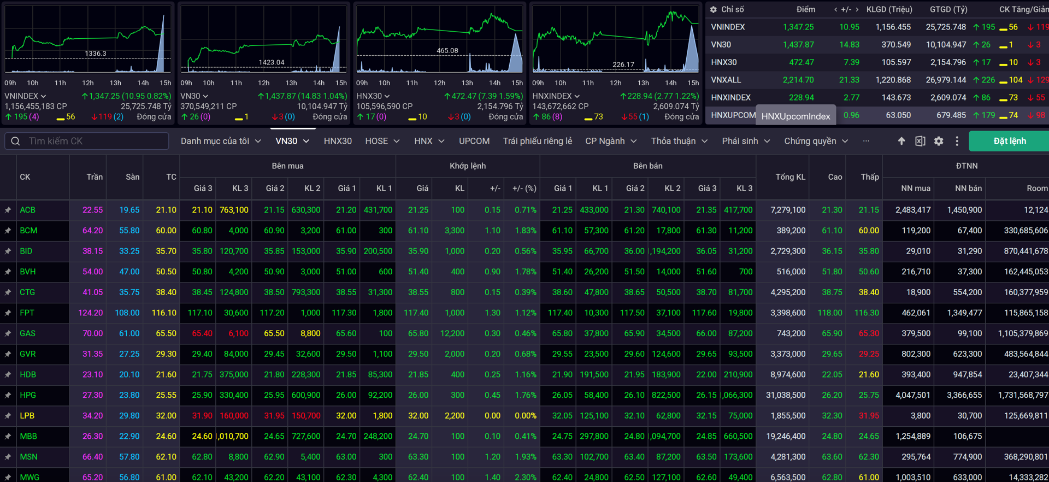Click the FPT ticker symbol
This screenshot has height=482, width=1049.
pyautogui.click(x=27, y=313)
